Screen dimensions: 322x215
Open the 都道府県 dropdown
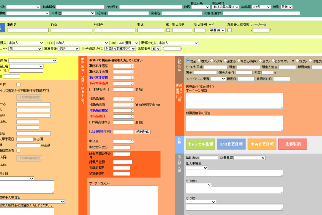[200, 7]
